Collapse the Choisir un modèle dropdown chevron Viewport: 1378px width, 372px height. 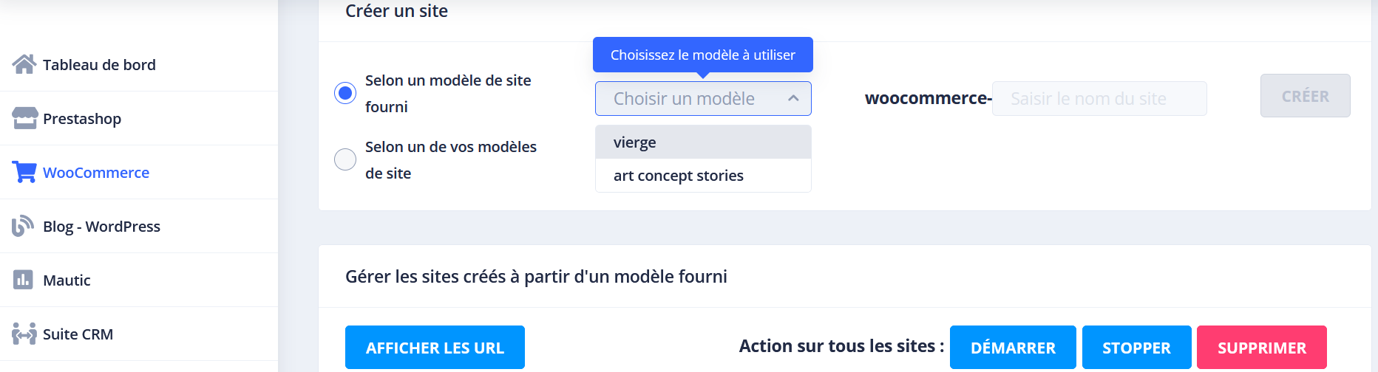tap(793, 98)
